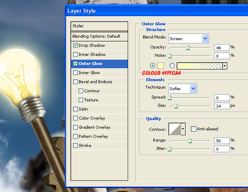Enable the Inner Glow checkbox

coord(75,73)
